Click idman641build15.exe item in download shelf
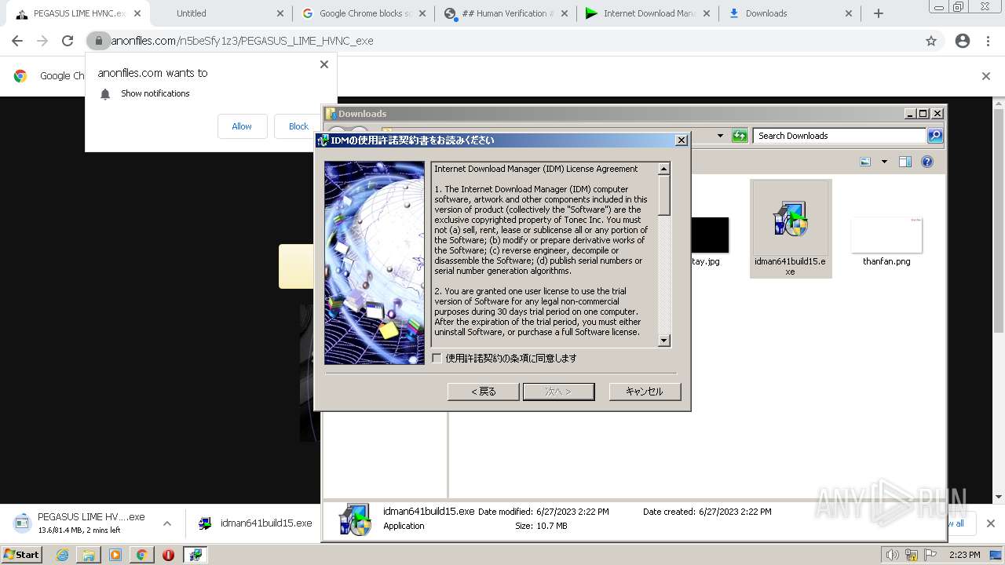 click(255, 523)
